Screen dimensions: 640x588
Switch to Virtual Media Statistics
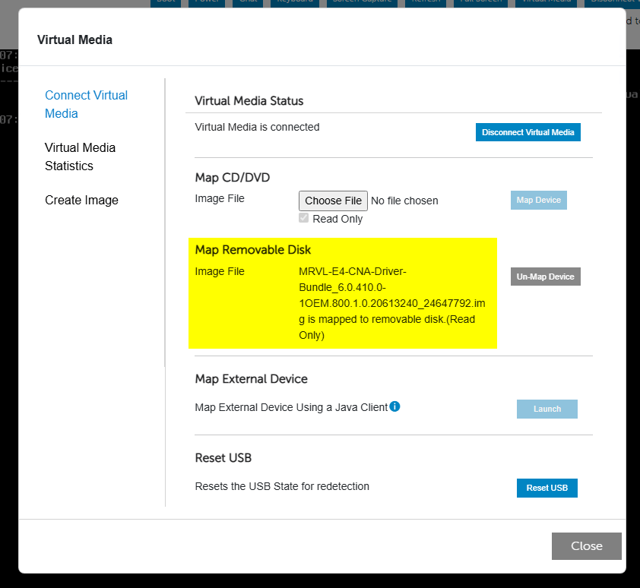tap(80, 156)
